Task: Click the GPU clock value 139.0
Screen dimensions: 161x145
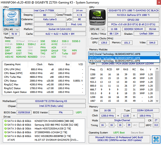Action: coord(104,43)
